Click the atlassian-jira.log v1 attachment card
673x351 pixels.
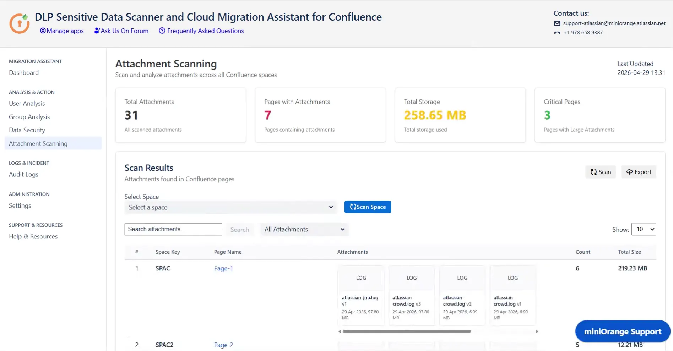point(361,295)
